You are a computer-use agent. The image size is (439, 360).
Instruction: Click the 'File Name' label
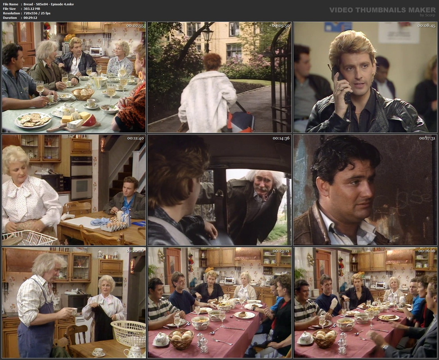click(x=10, y=4)
